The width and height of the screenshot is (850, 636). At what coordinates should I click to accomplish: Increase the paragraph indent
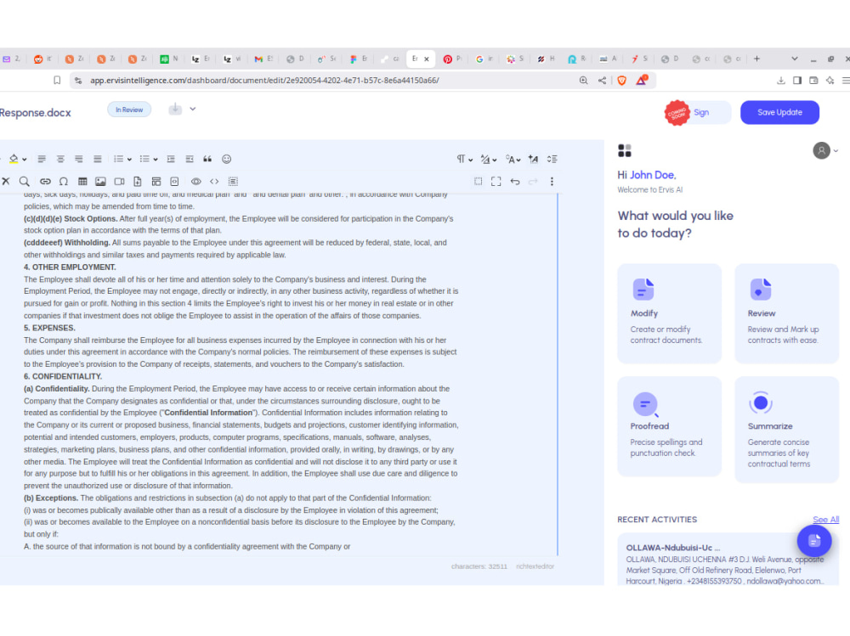(x=171, y=159)
